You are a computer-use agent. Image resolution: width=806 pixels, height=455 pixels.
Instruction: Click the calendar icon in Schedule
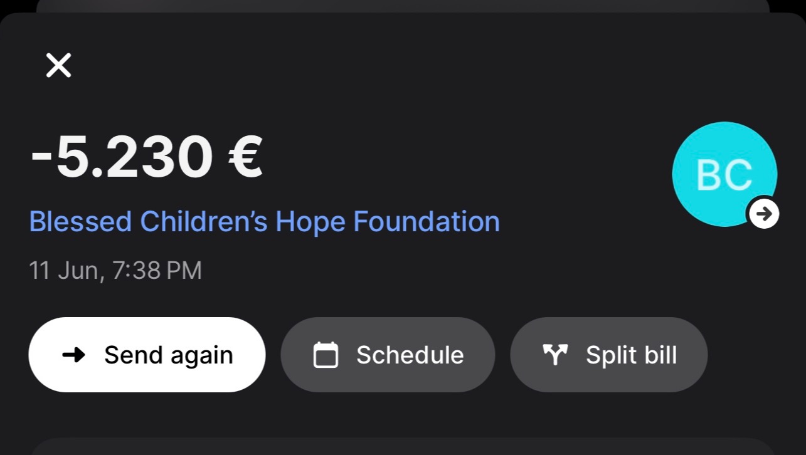(326, 355)
